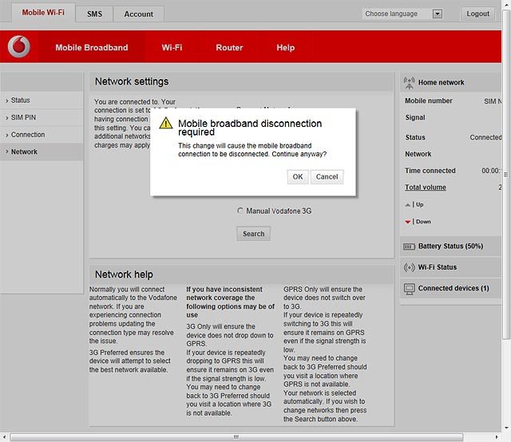Click the Search networks button
This screenshot has height=442, width=511.
[254, 234]
